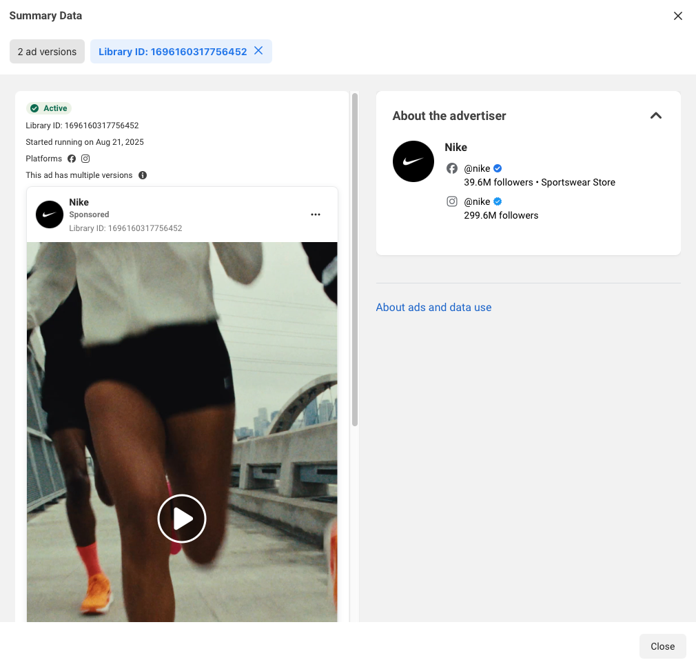Click the Nike advertiser profile logo
696x669 pixels.
click(413, 161)
